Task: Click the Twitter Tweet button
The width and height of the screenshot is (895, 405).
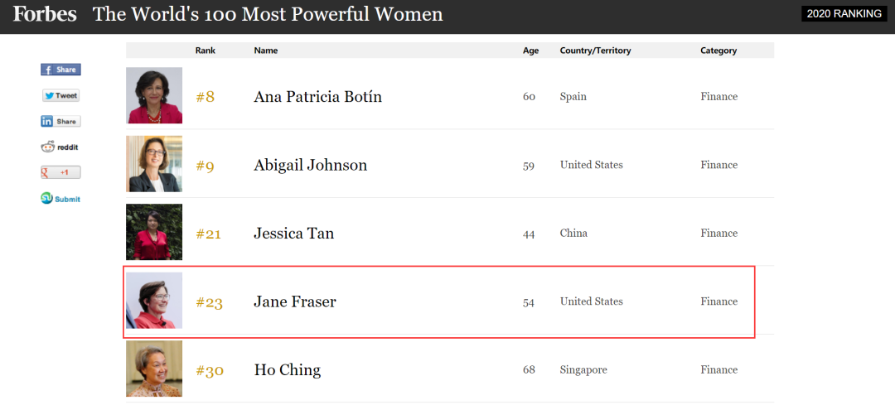Action: tap(60, 95)
